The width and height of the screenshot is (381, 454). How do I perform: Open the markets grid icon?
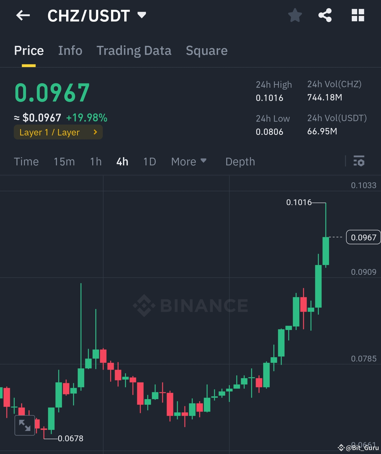[358, 15]
